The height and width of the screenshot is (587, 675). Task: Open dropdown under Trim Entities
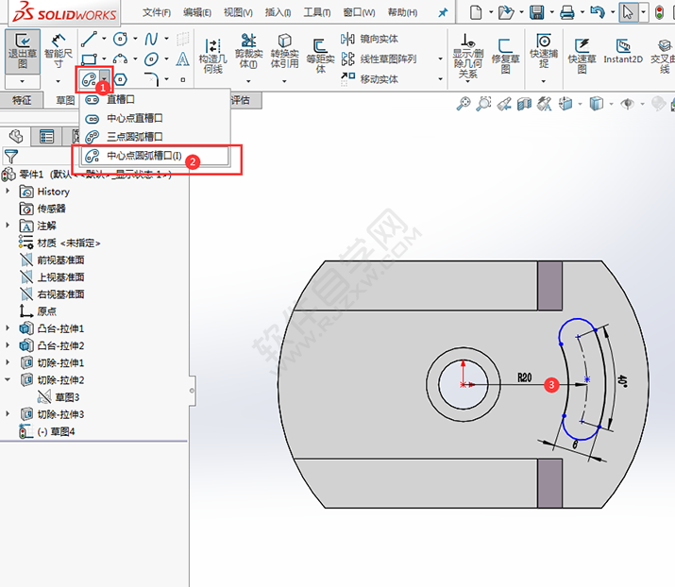[248, 81]
